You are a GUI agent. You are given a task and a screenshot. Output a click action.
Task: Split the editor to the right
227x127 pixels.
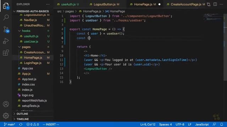coord(215,4)
